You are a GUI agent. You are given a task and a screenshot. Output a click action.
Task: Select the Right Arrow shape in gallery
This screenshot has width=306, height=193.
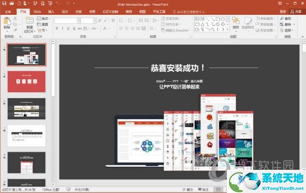pyautogui.click(x=218, y=24)
